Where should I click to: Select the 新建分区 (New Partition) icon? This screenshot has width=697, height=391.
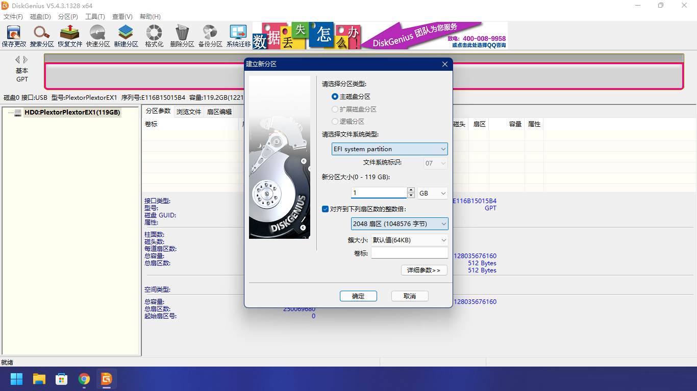(x=126, y=36)
